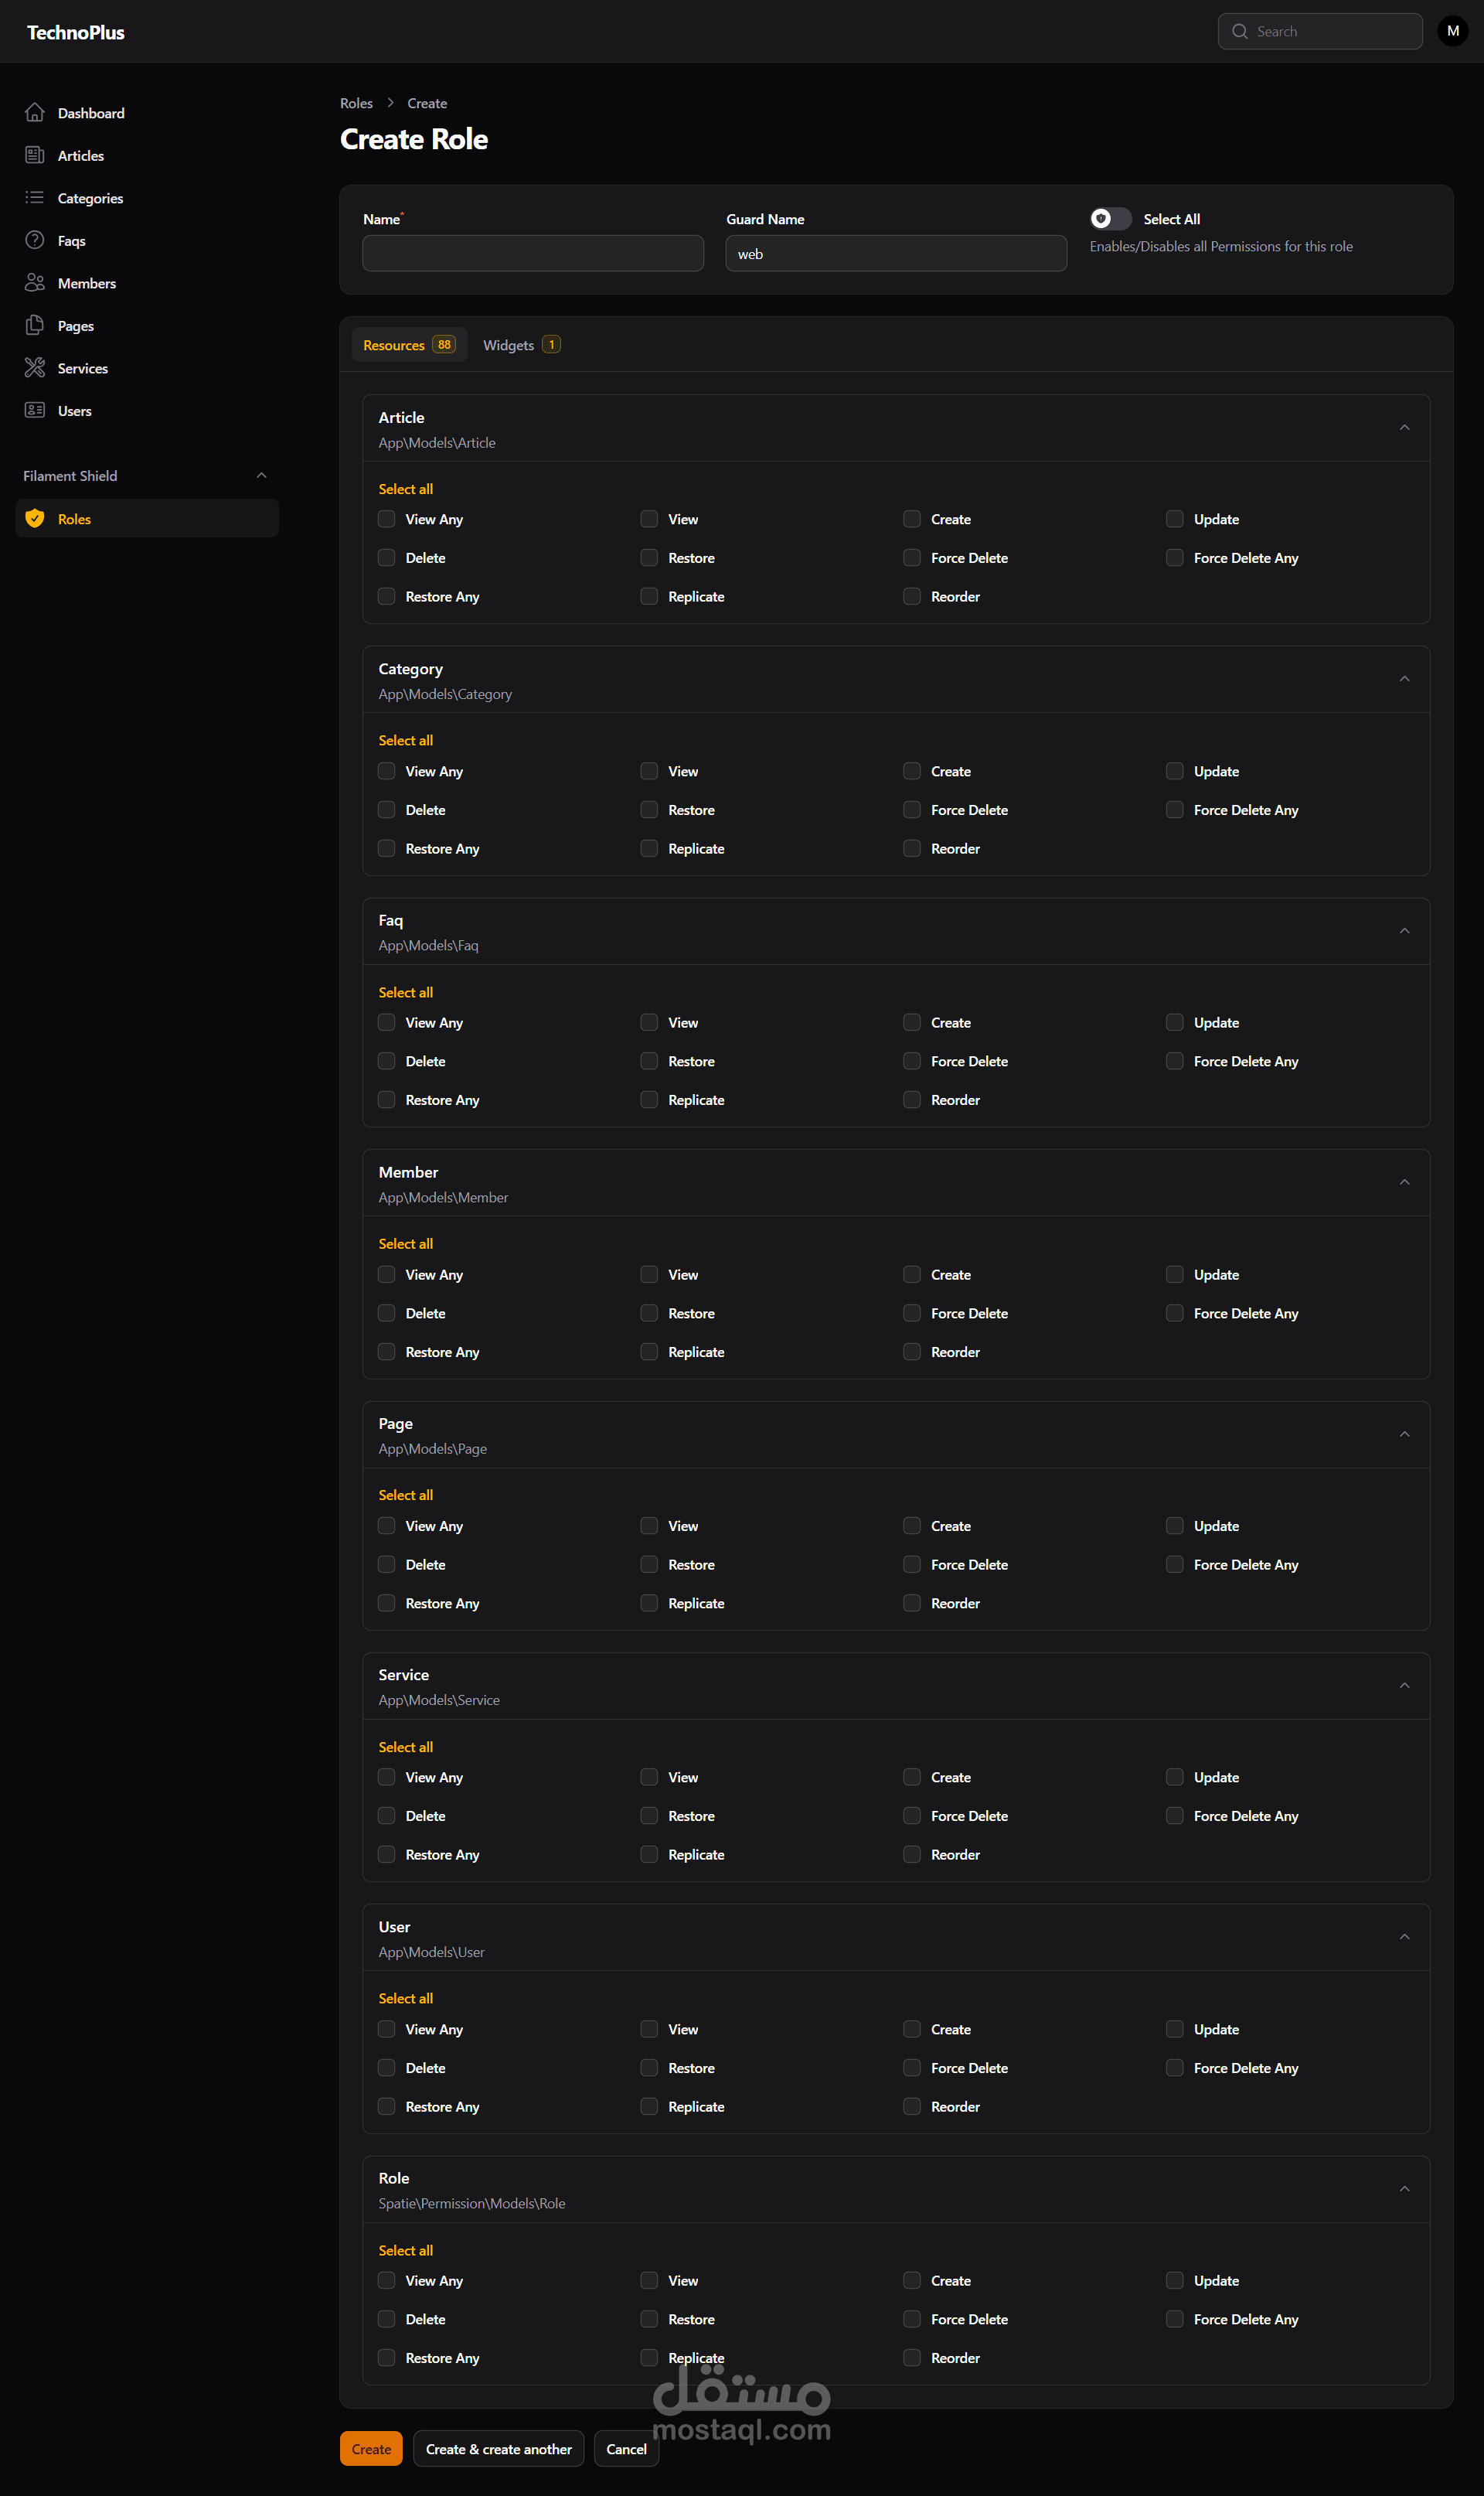
Task: Collapse the Filament Shield navigation group
Action: coord(261,476)
